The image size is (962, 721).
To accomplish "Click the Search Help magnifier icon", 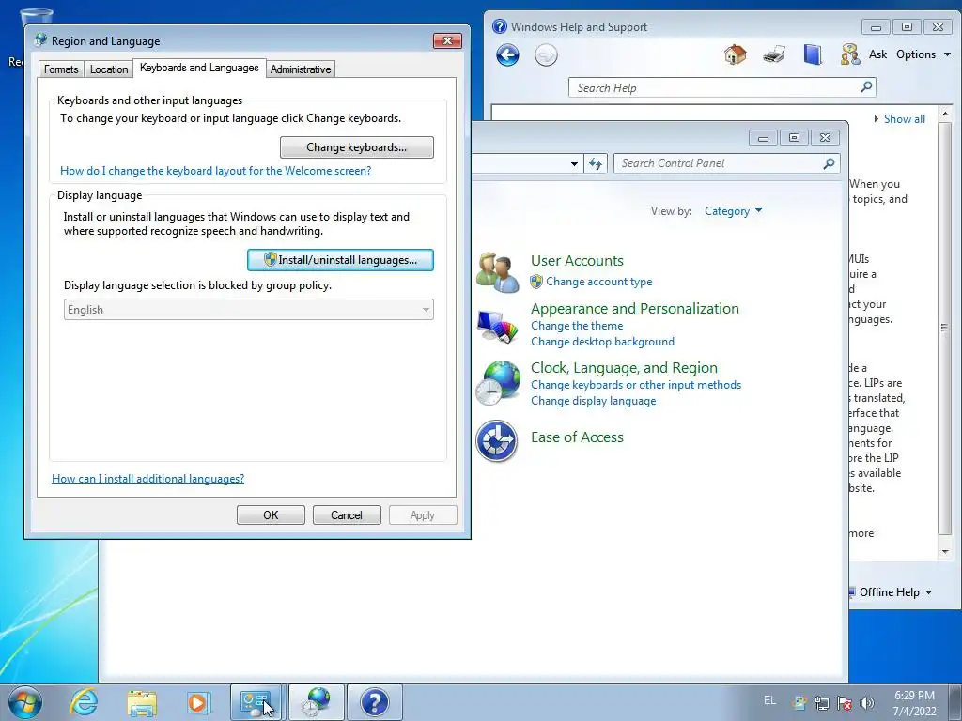I will pos(866,87).
